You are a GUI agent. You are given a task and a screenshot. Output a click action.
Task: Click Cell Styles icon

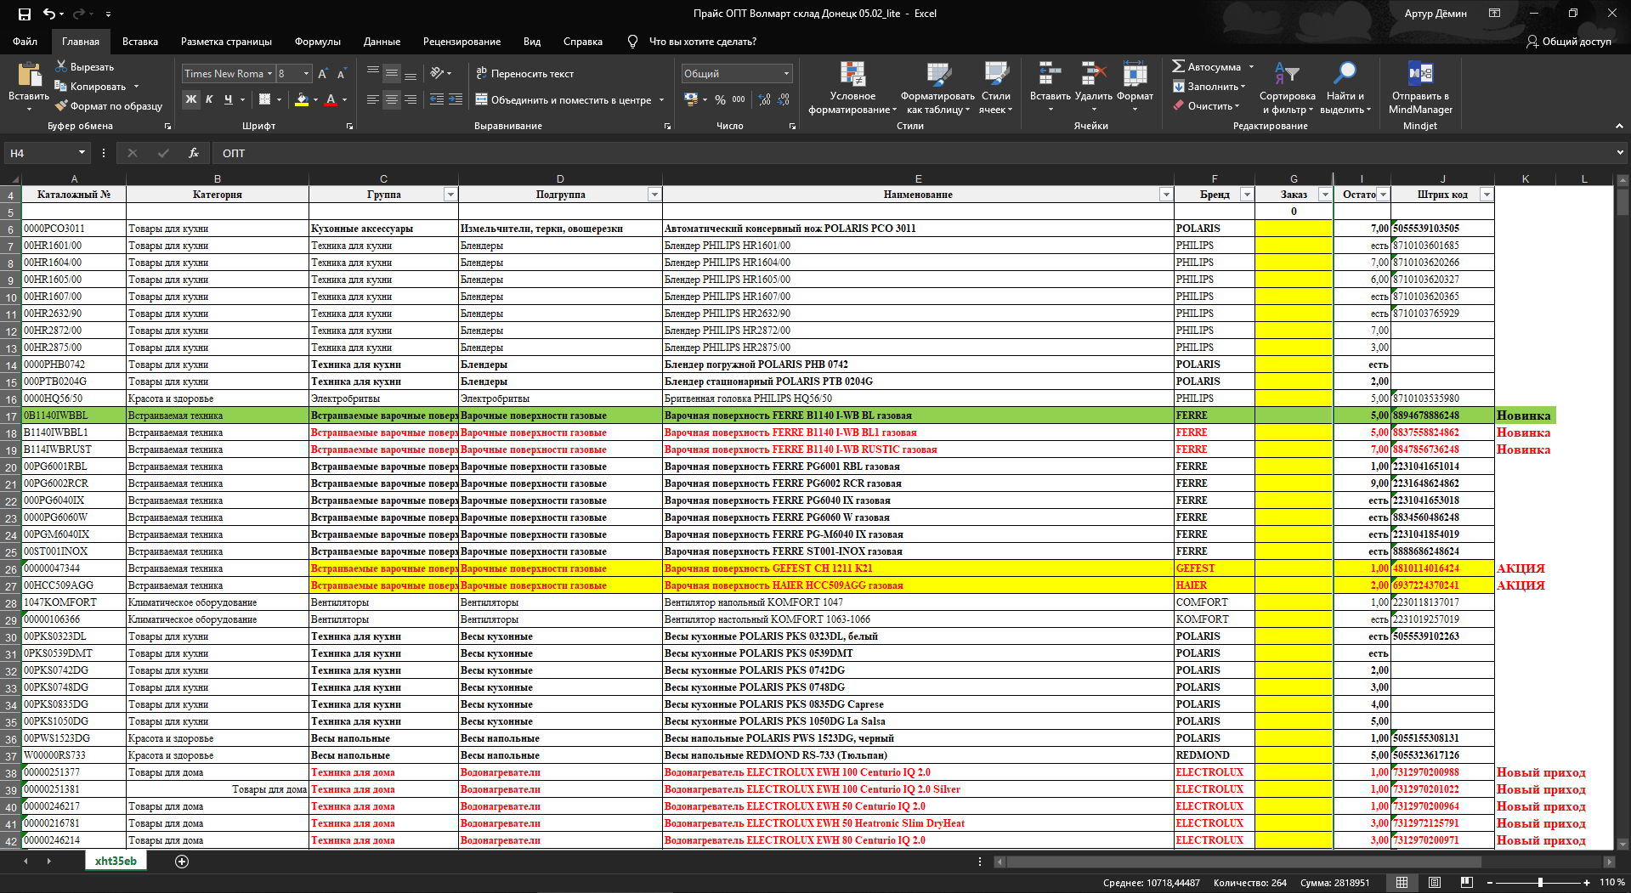(995, 74)
